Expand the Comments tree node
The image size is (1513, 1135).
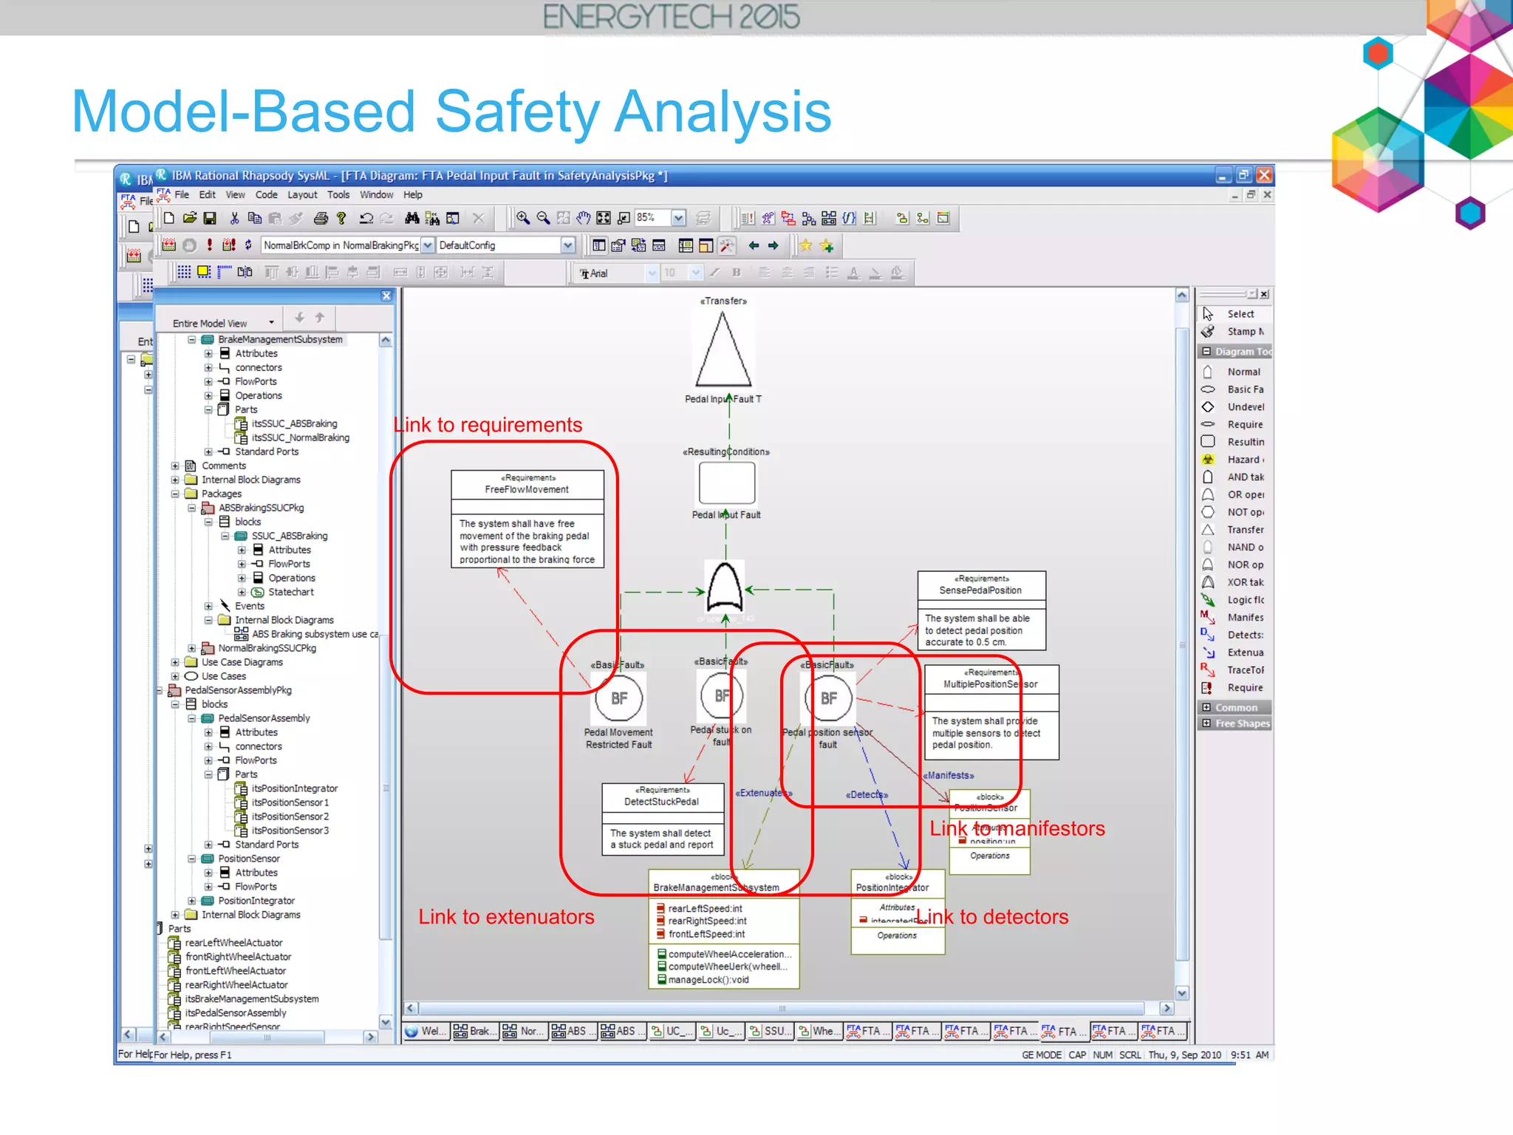click(x=175, y=466)
